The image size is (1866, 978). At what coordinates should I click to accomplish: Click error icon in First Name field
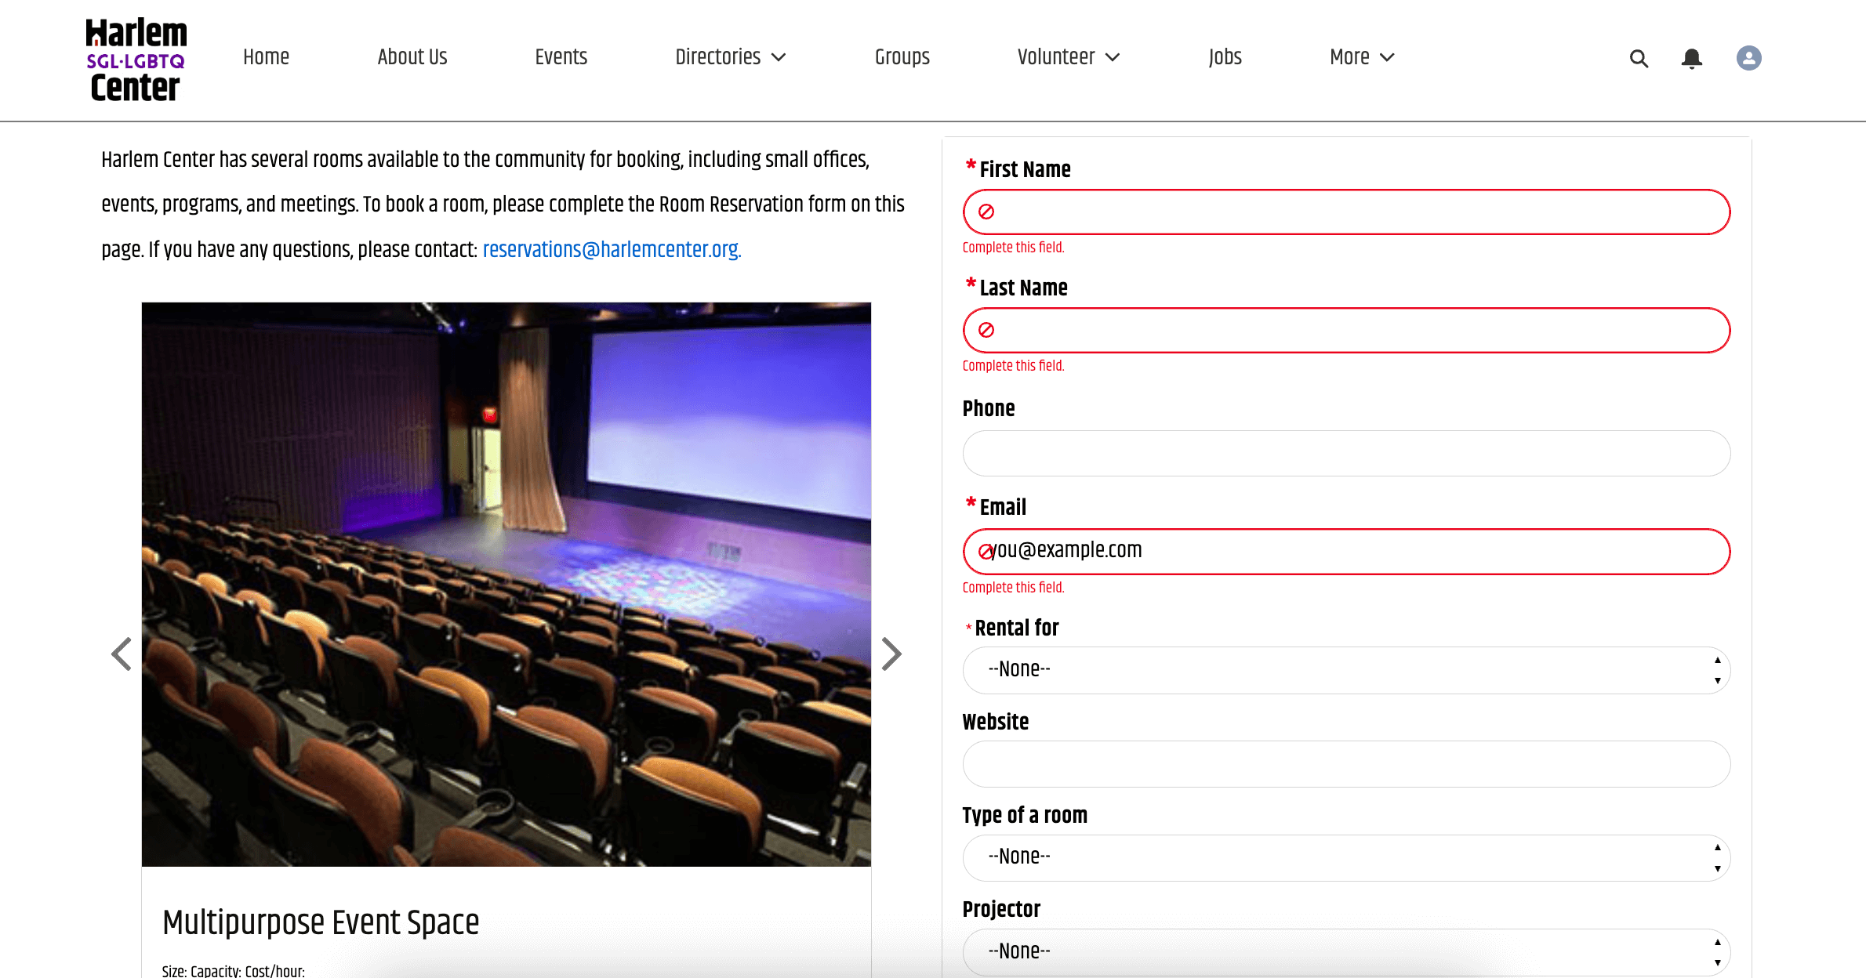(986, 212)
